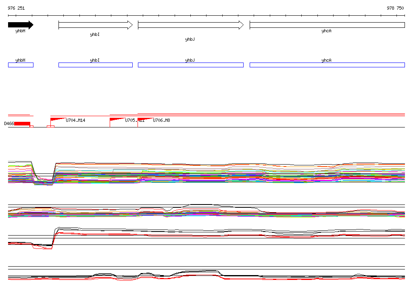The height and width of the screenshot is (288, 413).
Task: Click the yhcA label above the blue box
Action: point(326,60)
